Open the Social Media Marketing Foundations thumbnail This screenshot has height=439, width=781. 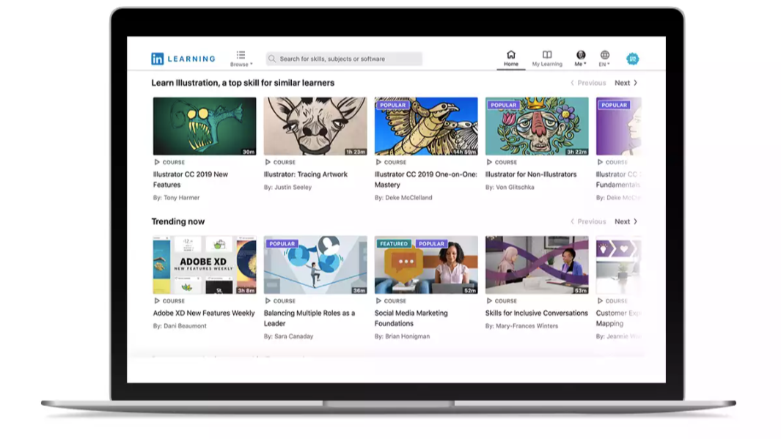click(x=426, y=265)
